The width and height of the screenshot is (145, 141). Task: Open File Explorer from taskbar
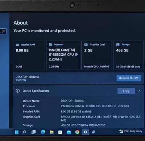pos(51,132)
